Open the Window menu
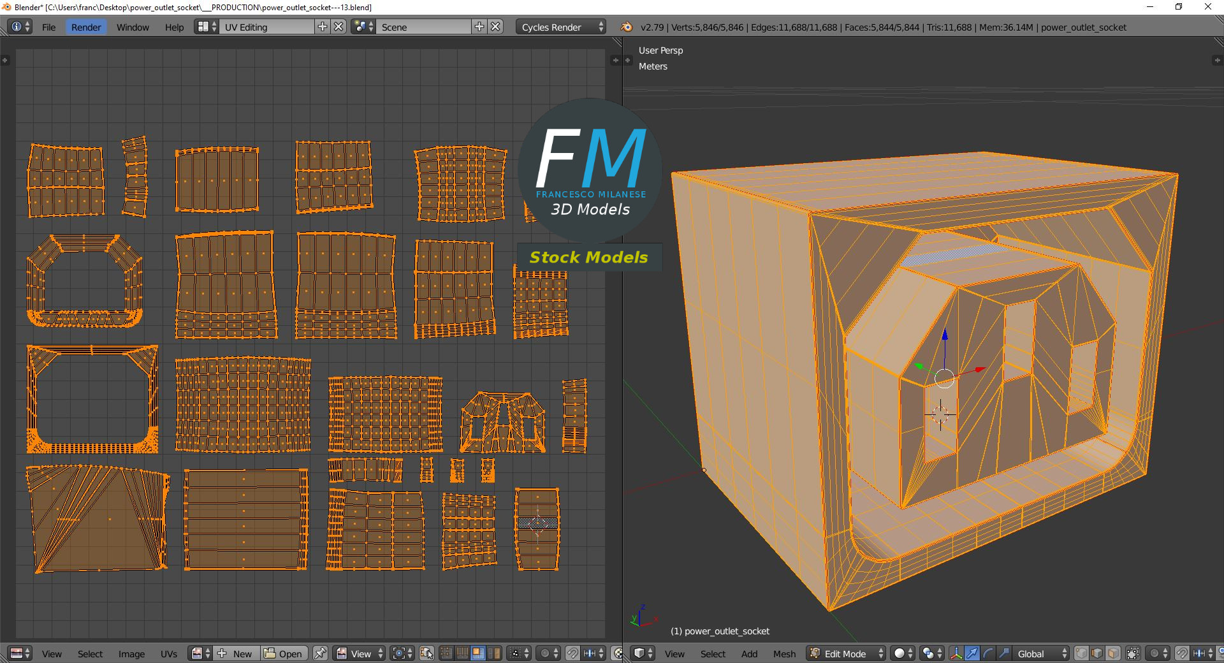The height and width of the screenshot is (663, 1224). point(133,27)
